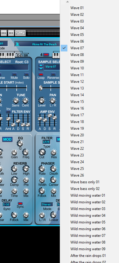Click the waveform display icon button

tap(20, 33)
